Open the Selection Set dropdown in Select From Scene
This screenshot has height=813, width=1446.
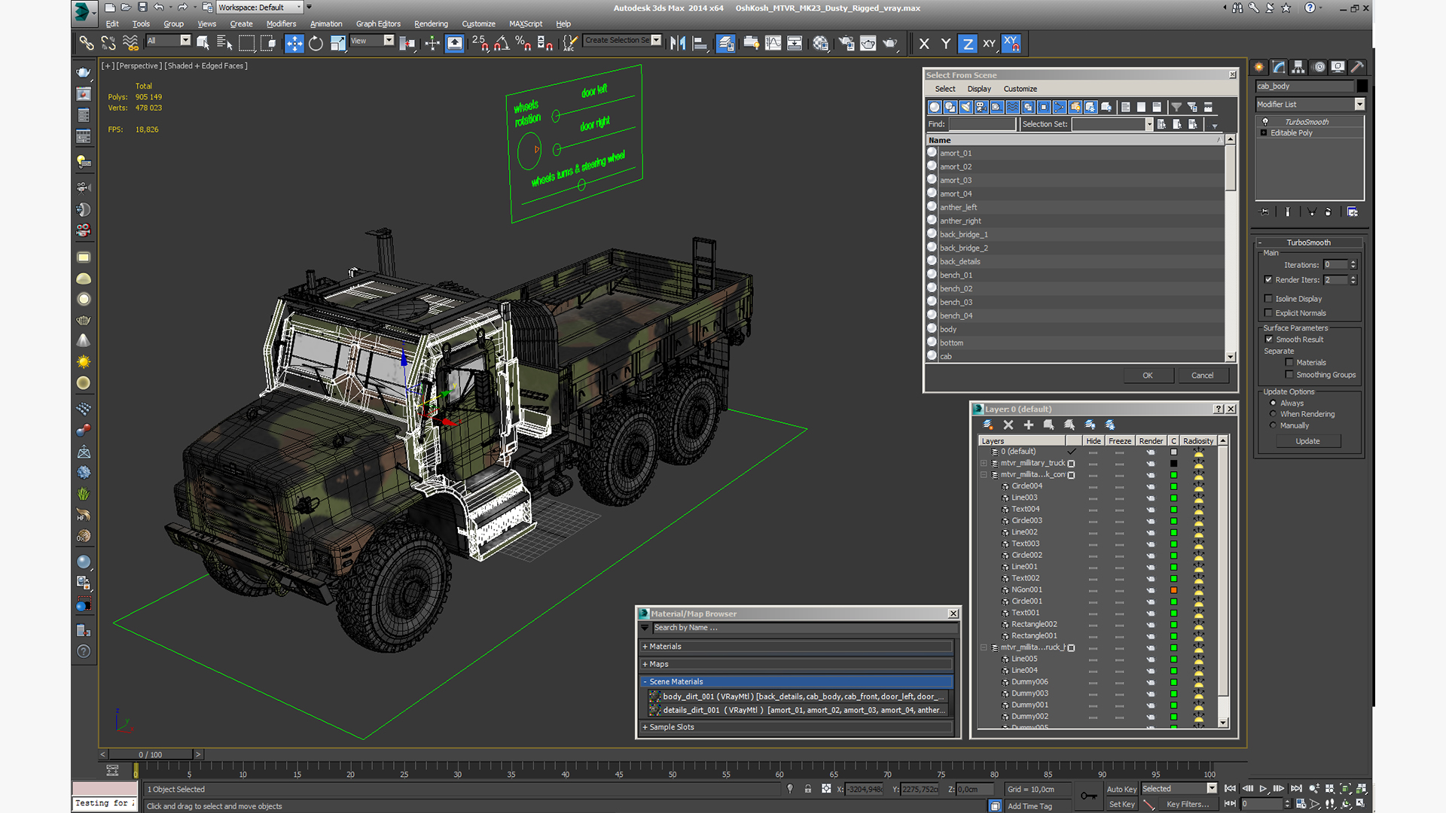click(x=1149, y=125)
